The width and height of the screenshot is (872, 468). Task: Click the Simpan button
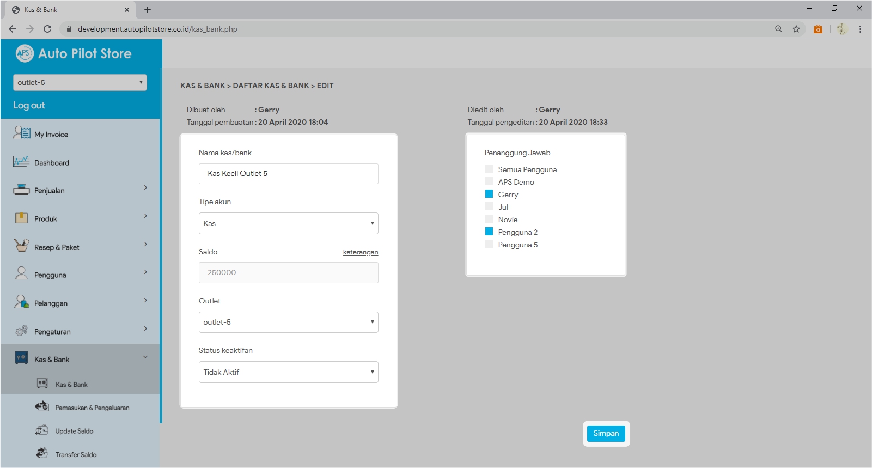[606, 434]
